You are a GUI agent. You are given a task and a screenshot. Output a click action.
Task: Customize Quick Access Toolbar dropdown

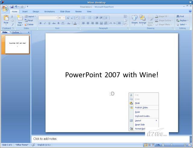point(27,7)
